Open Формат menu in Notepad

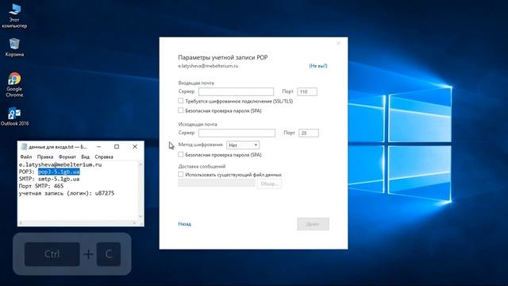click(x=67, y=157)
